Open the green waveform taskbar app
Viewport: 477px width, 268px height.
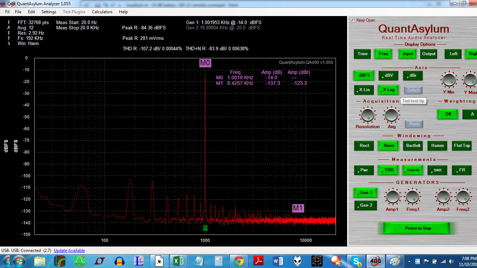[80, 261]
